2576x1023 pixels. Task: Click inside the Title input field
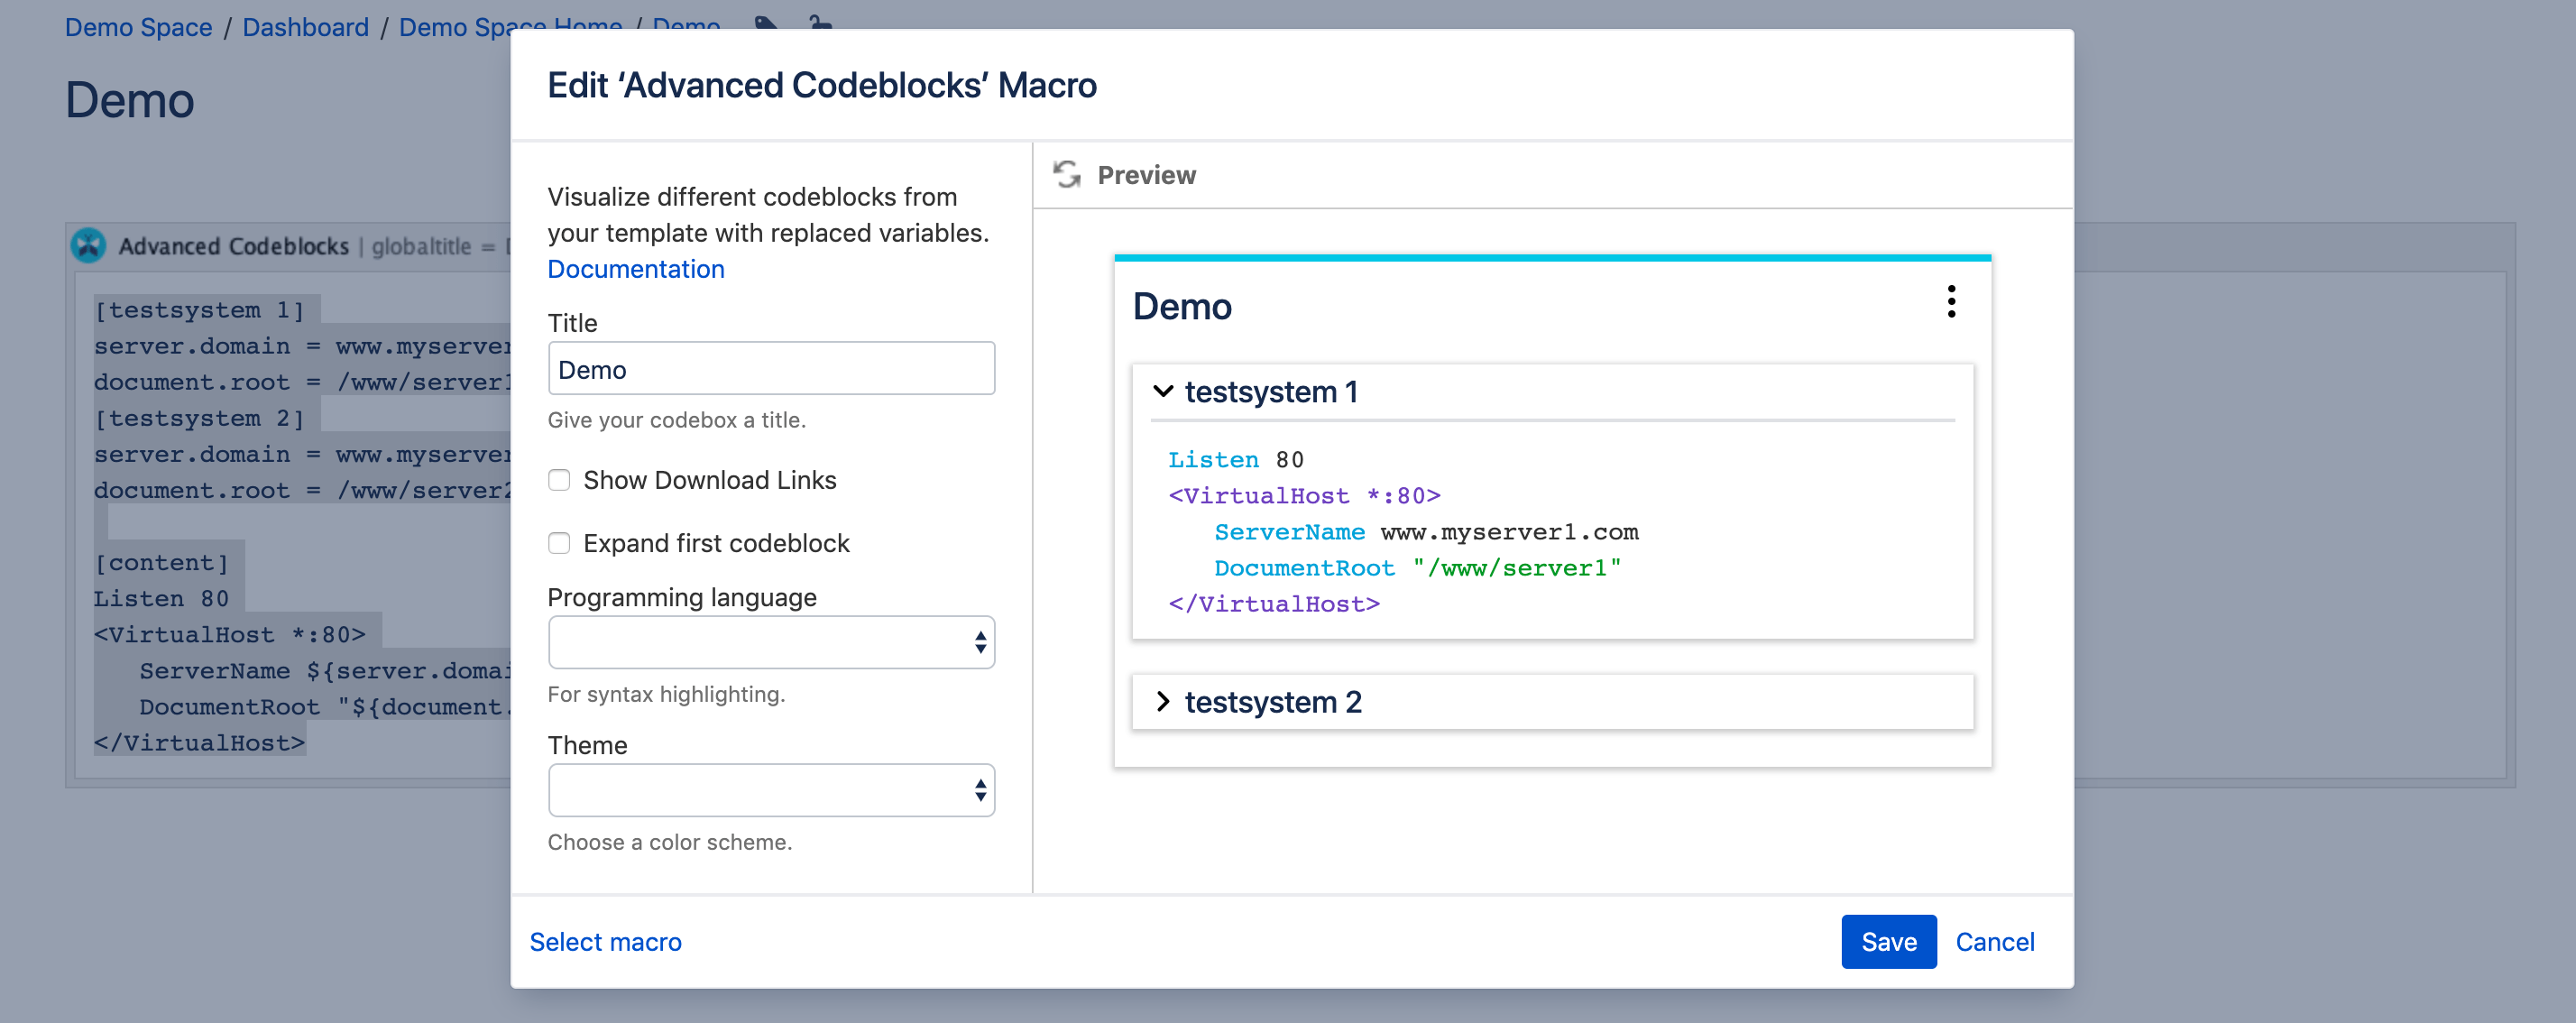coord(770,368)
